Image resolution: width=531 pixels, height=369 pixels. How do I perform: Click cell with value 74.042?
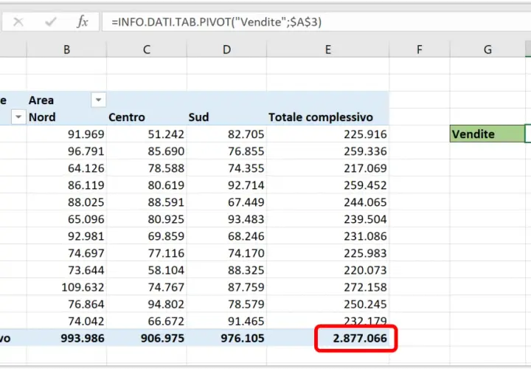click(66, 321)
